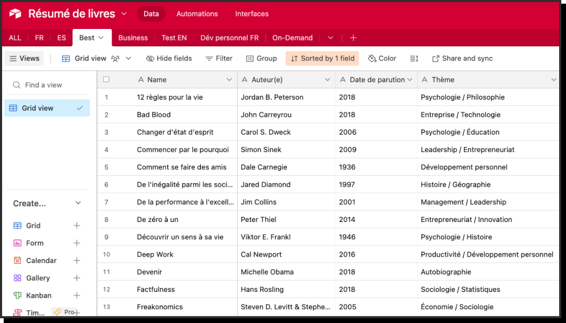Click the Thème field text-type icon
This screenshot has width=566, height=323.
coord(424,80)
